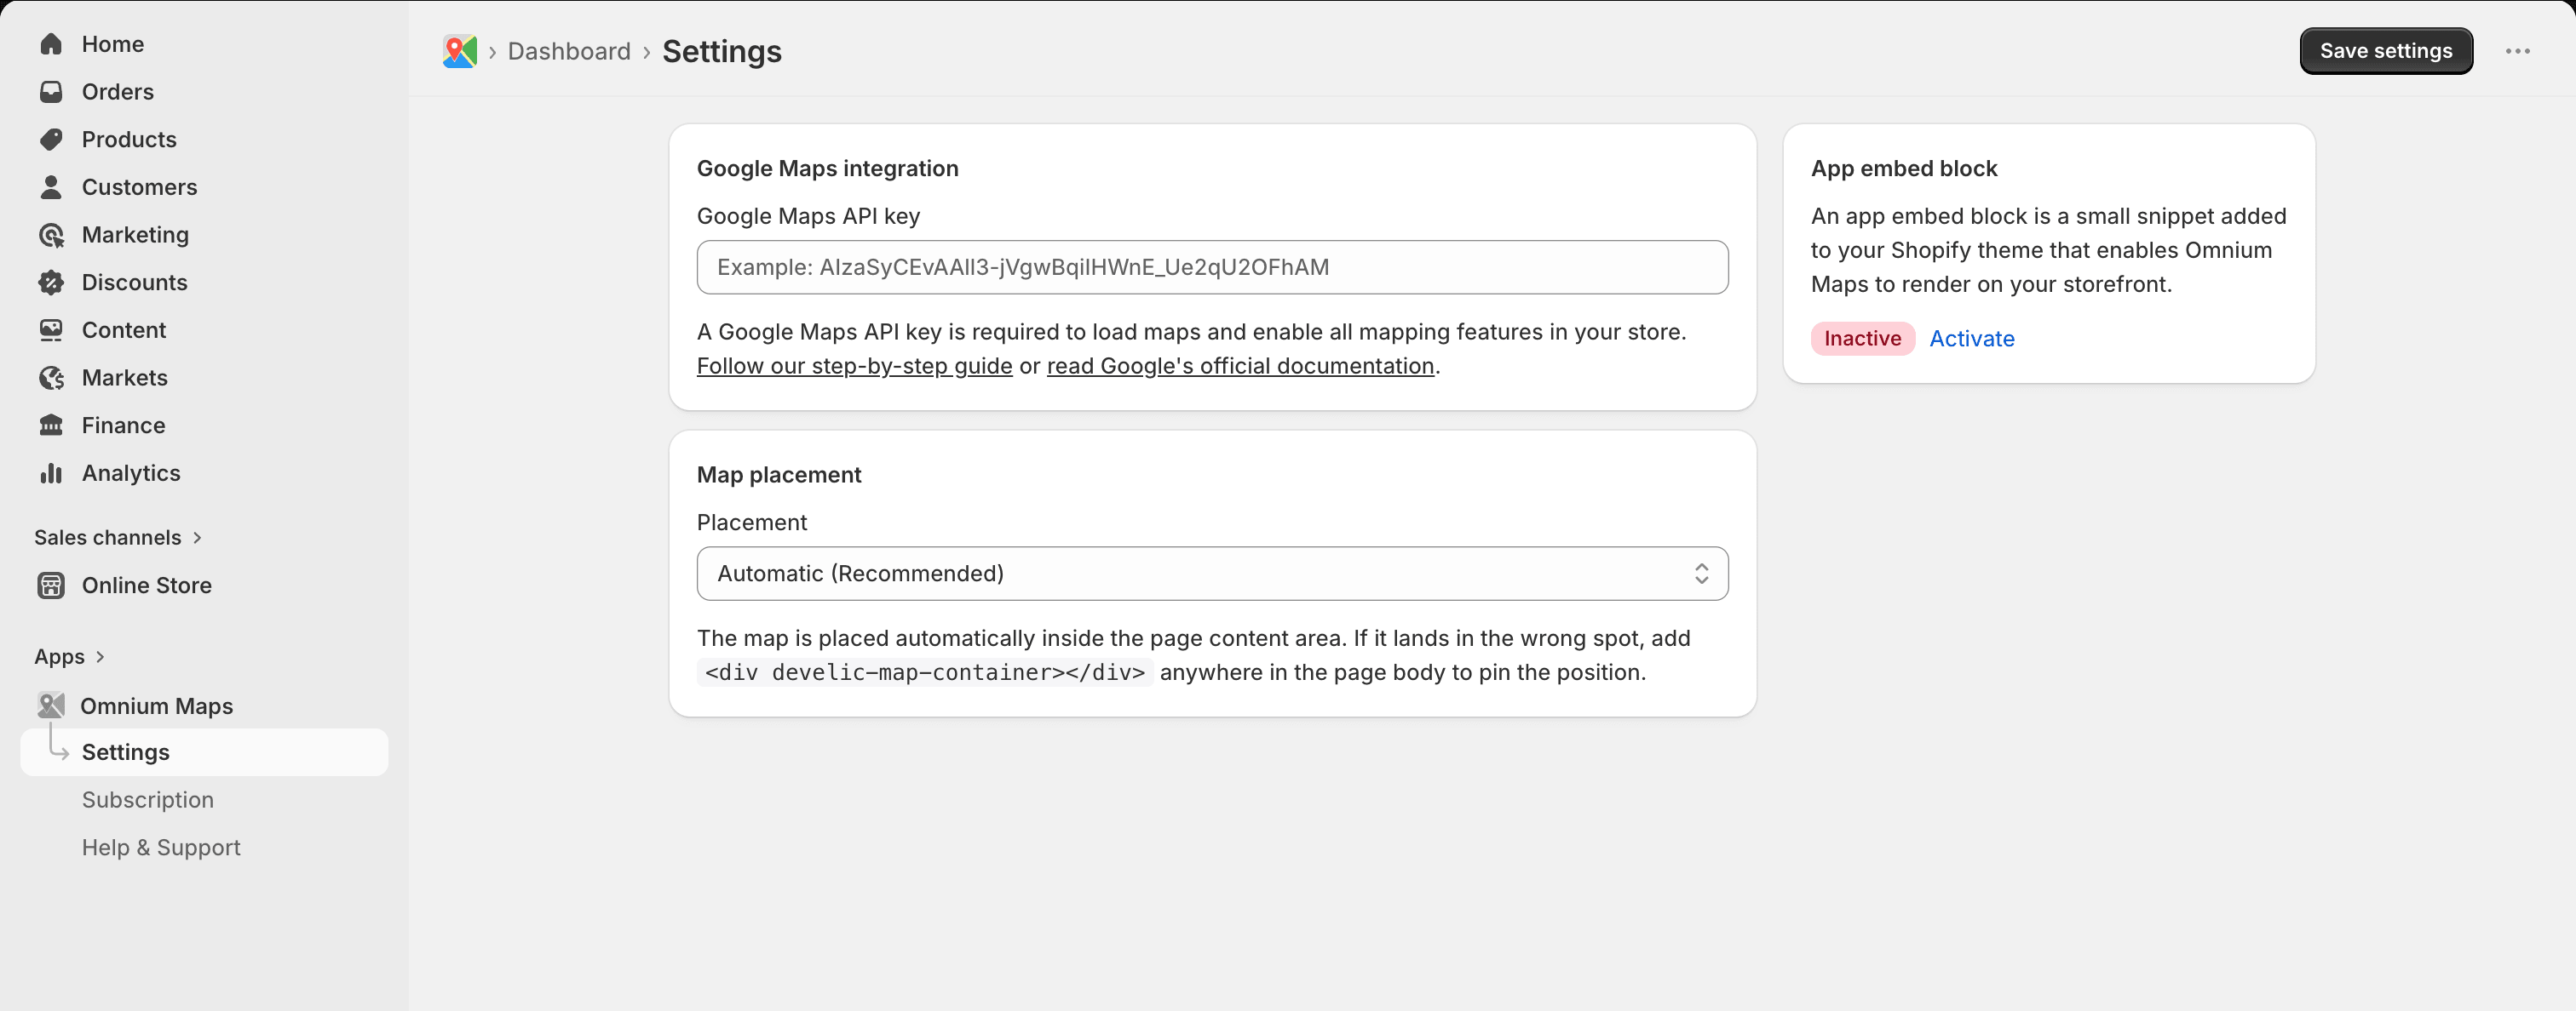Activate the app embed block
The width and height of the screenshot is (2576, 1011).
[1971, 339]
